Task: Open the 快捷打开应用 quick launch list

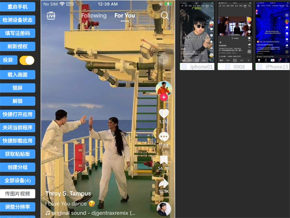Action: 17,114
